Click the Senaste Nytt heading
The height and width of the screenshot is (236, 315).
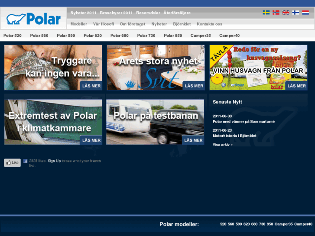click(227, 102)
